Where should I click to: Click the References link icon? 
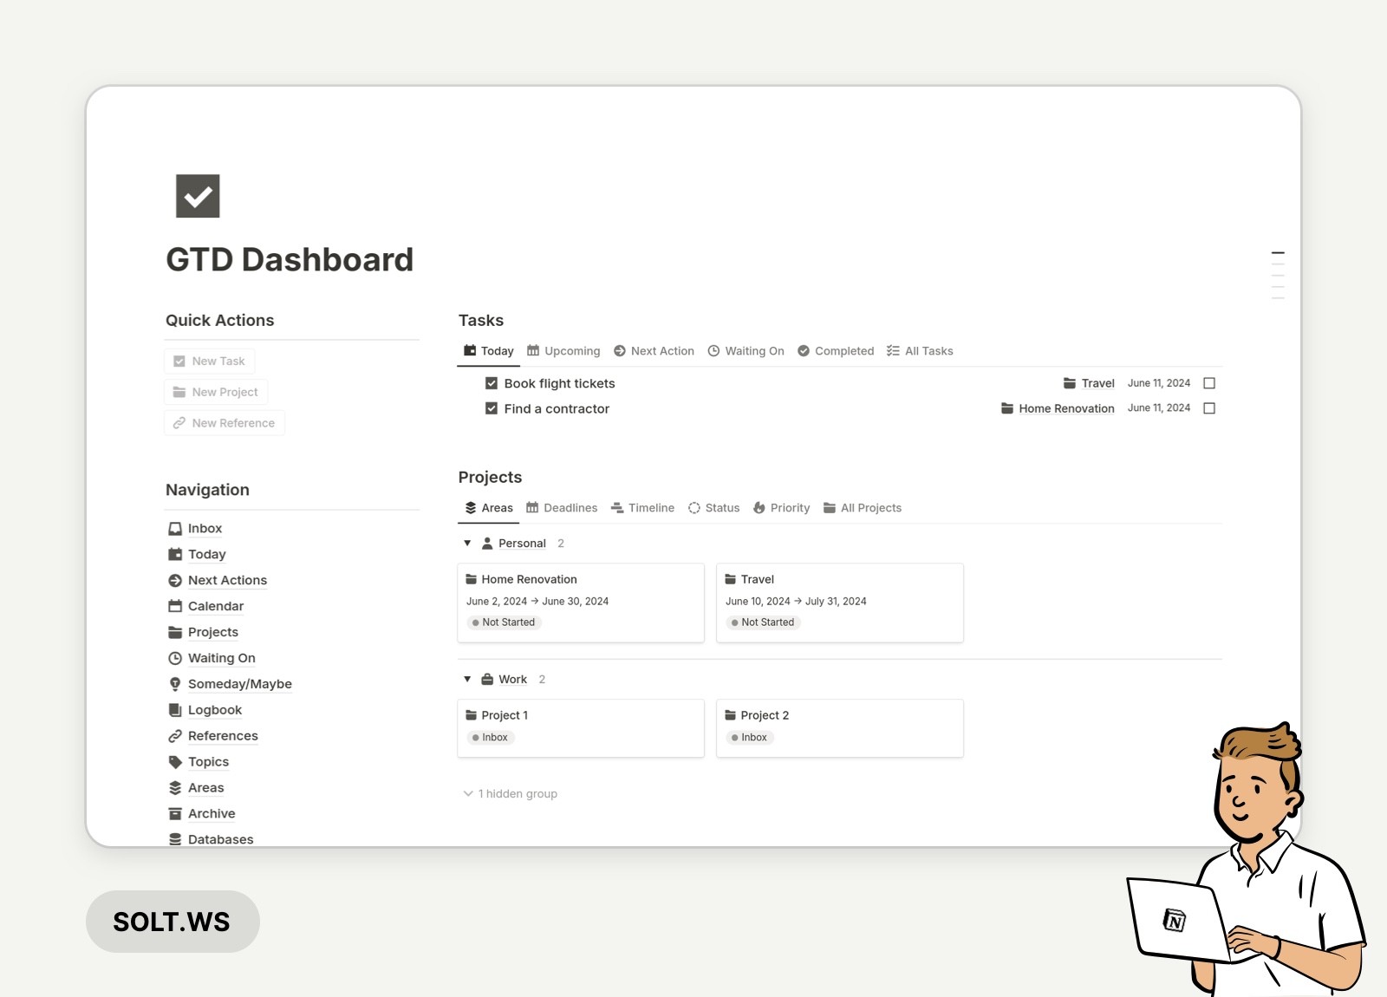pos(174,735)
